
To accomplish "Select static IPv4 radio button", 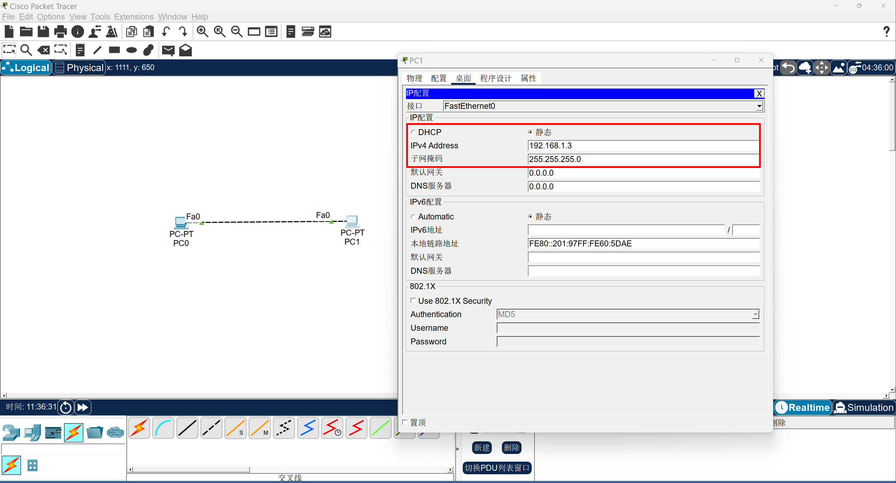I will [530, 132].
